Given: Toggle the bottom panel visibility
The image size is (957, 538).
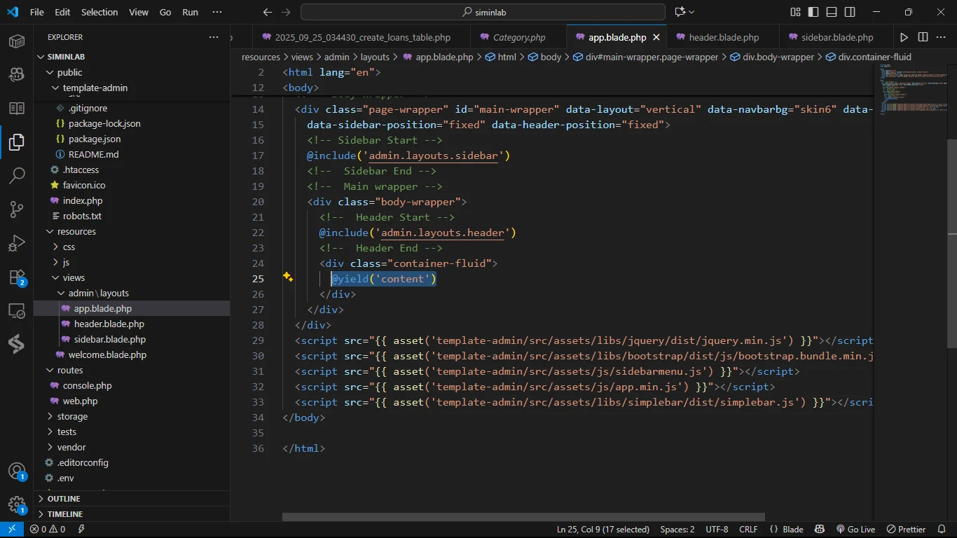Looking at the screenshot, I should coord(832,12).
